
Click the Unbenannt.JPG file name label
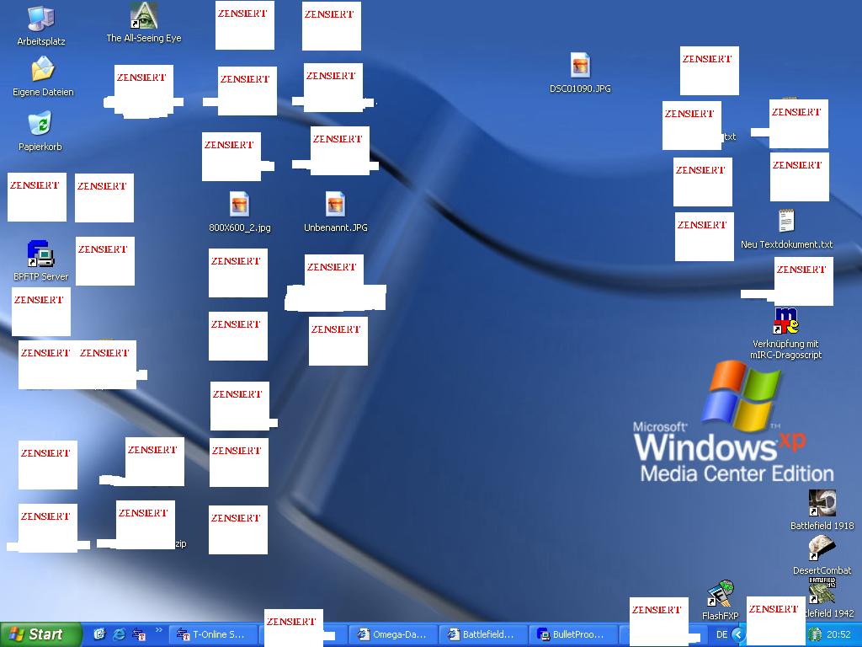[335, 227]
